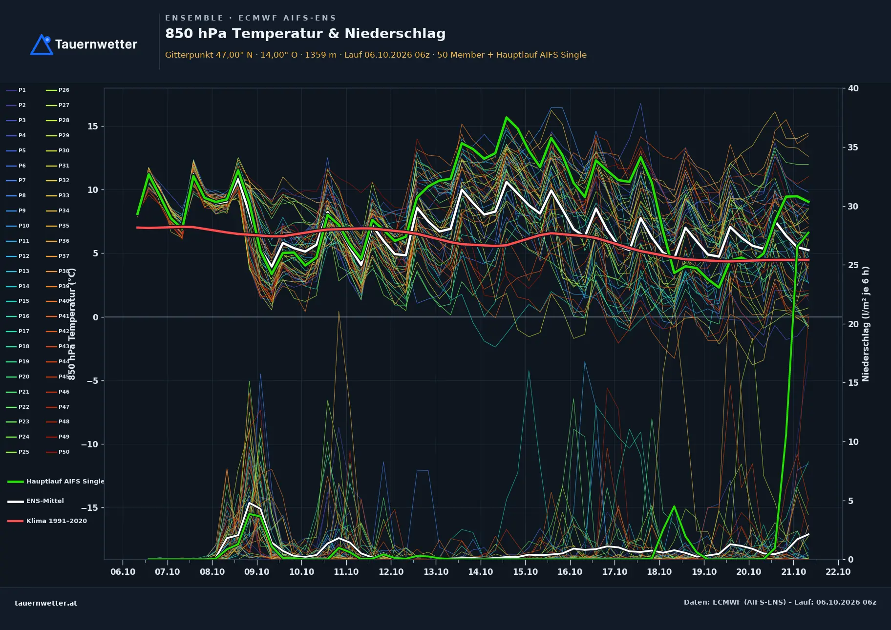Click the red Klima legend line swatch
Screen dimensions: 891x630
click(x=16, y=521)
